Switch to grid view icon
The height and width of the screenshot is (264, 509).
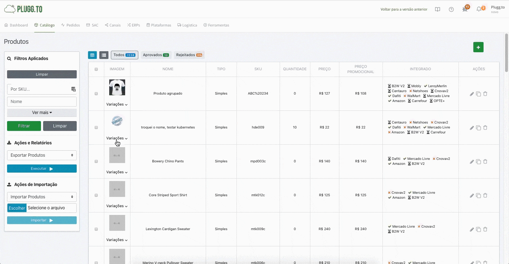click(x=92, y=55)
